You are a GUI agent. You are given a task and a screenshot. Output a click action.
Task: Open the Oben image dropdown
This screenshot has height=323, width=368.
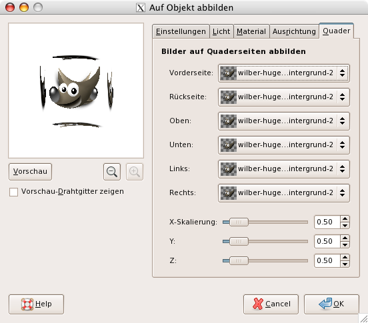tap(284, 121)
